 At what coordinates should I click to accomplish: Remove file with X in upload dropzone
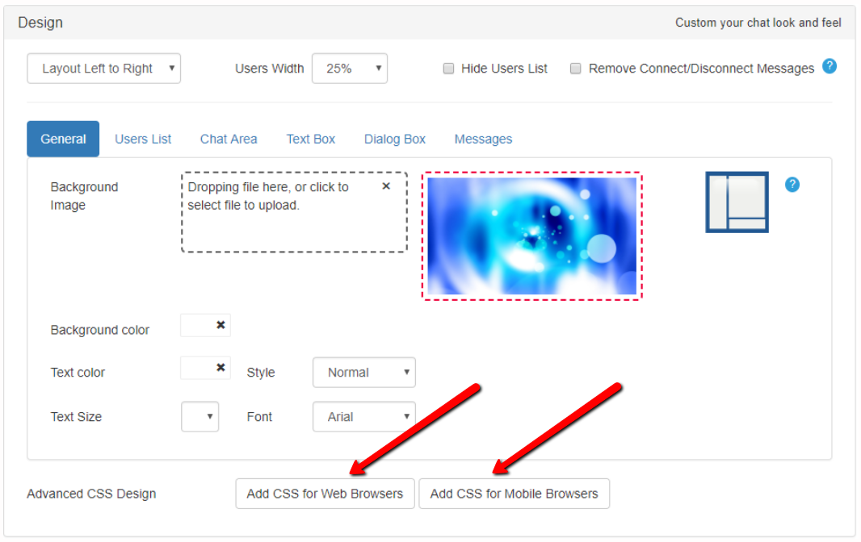point(386,186)
